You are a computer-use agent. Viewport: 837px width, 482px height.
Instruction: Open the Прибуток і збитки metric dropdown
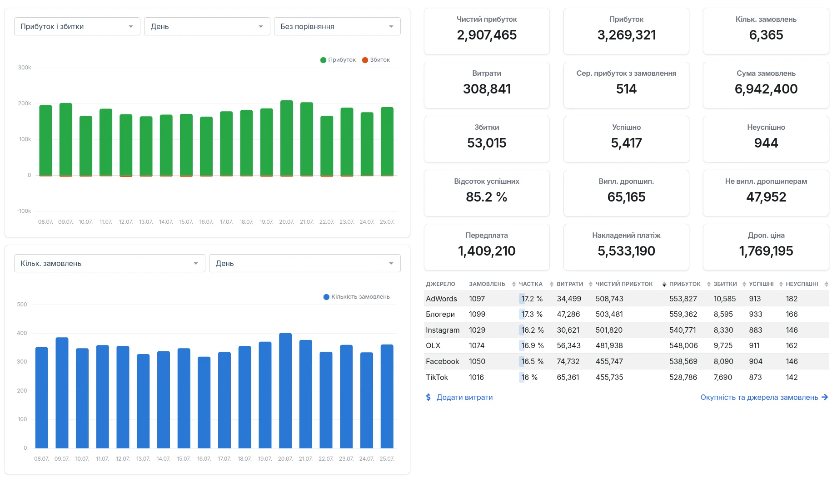[77, 26]
